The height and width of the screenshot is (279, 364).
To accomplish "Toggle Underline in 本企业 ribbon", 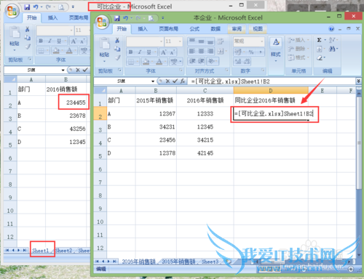I will [x=150, y=52].
